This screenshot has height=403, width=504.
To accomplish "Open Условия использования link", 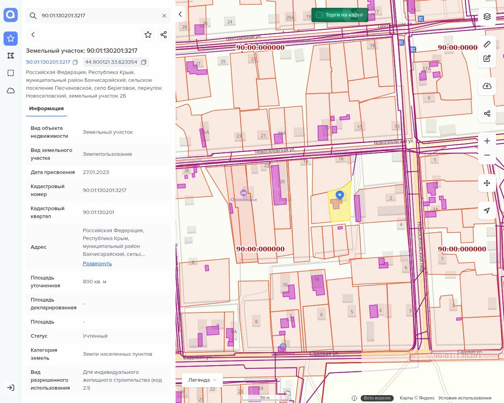I will pos(465,398).
